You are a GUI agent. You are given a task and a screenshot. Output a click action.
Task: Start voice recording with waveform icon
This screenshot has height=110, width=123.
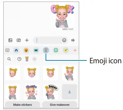73,40
